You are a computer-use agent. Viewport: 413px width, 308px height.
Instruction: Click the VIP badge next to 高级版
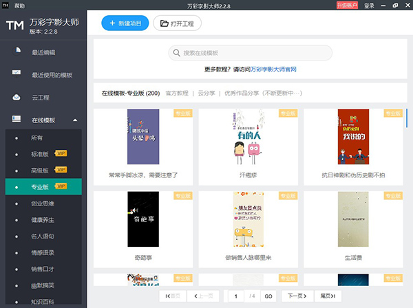61,170
